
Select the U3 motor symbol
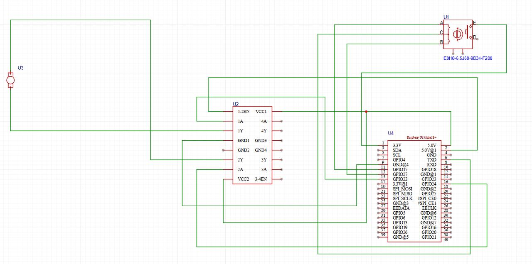click(x=10, y=80)
